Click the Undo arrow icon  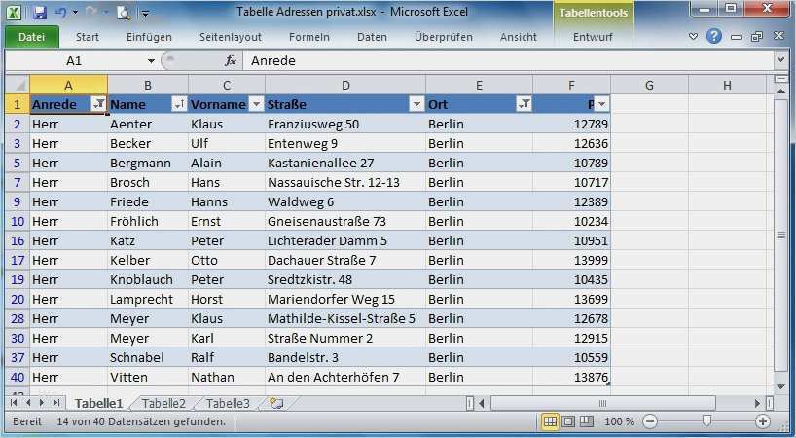(x=61, y=13)
